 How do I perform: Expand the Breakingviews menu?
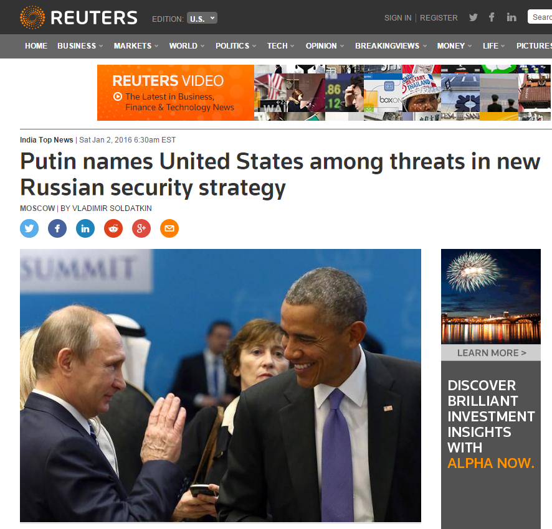(x=391, y=46)
